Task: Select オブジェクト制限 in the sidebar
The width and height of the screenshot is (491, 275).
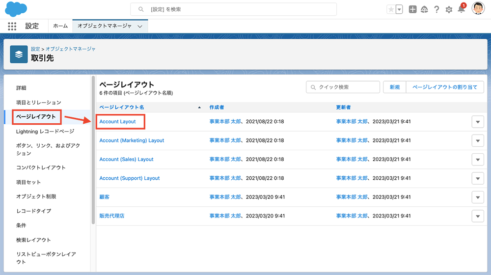Action: [x=36, y=196]
